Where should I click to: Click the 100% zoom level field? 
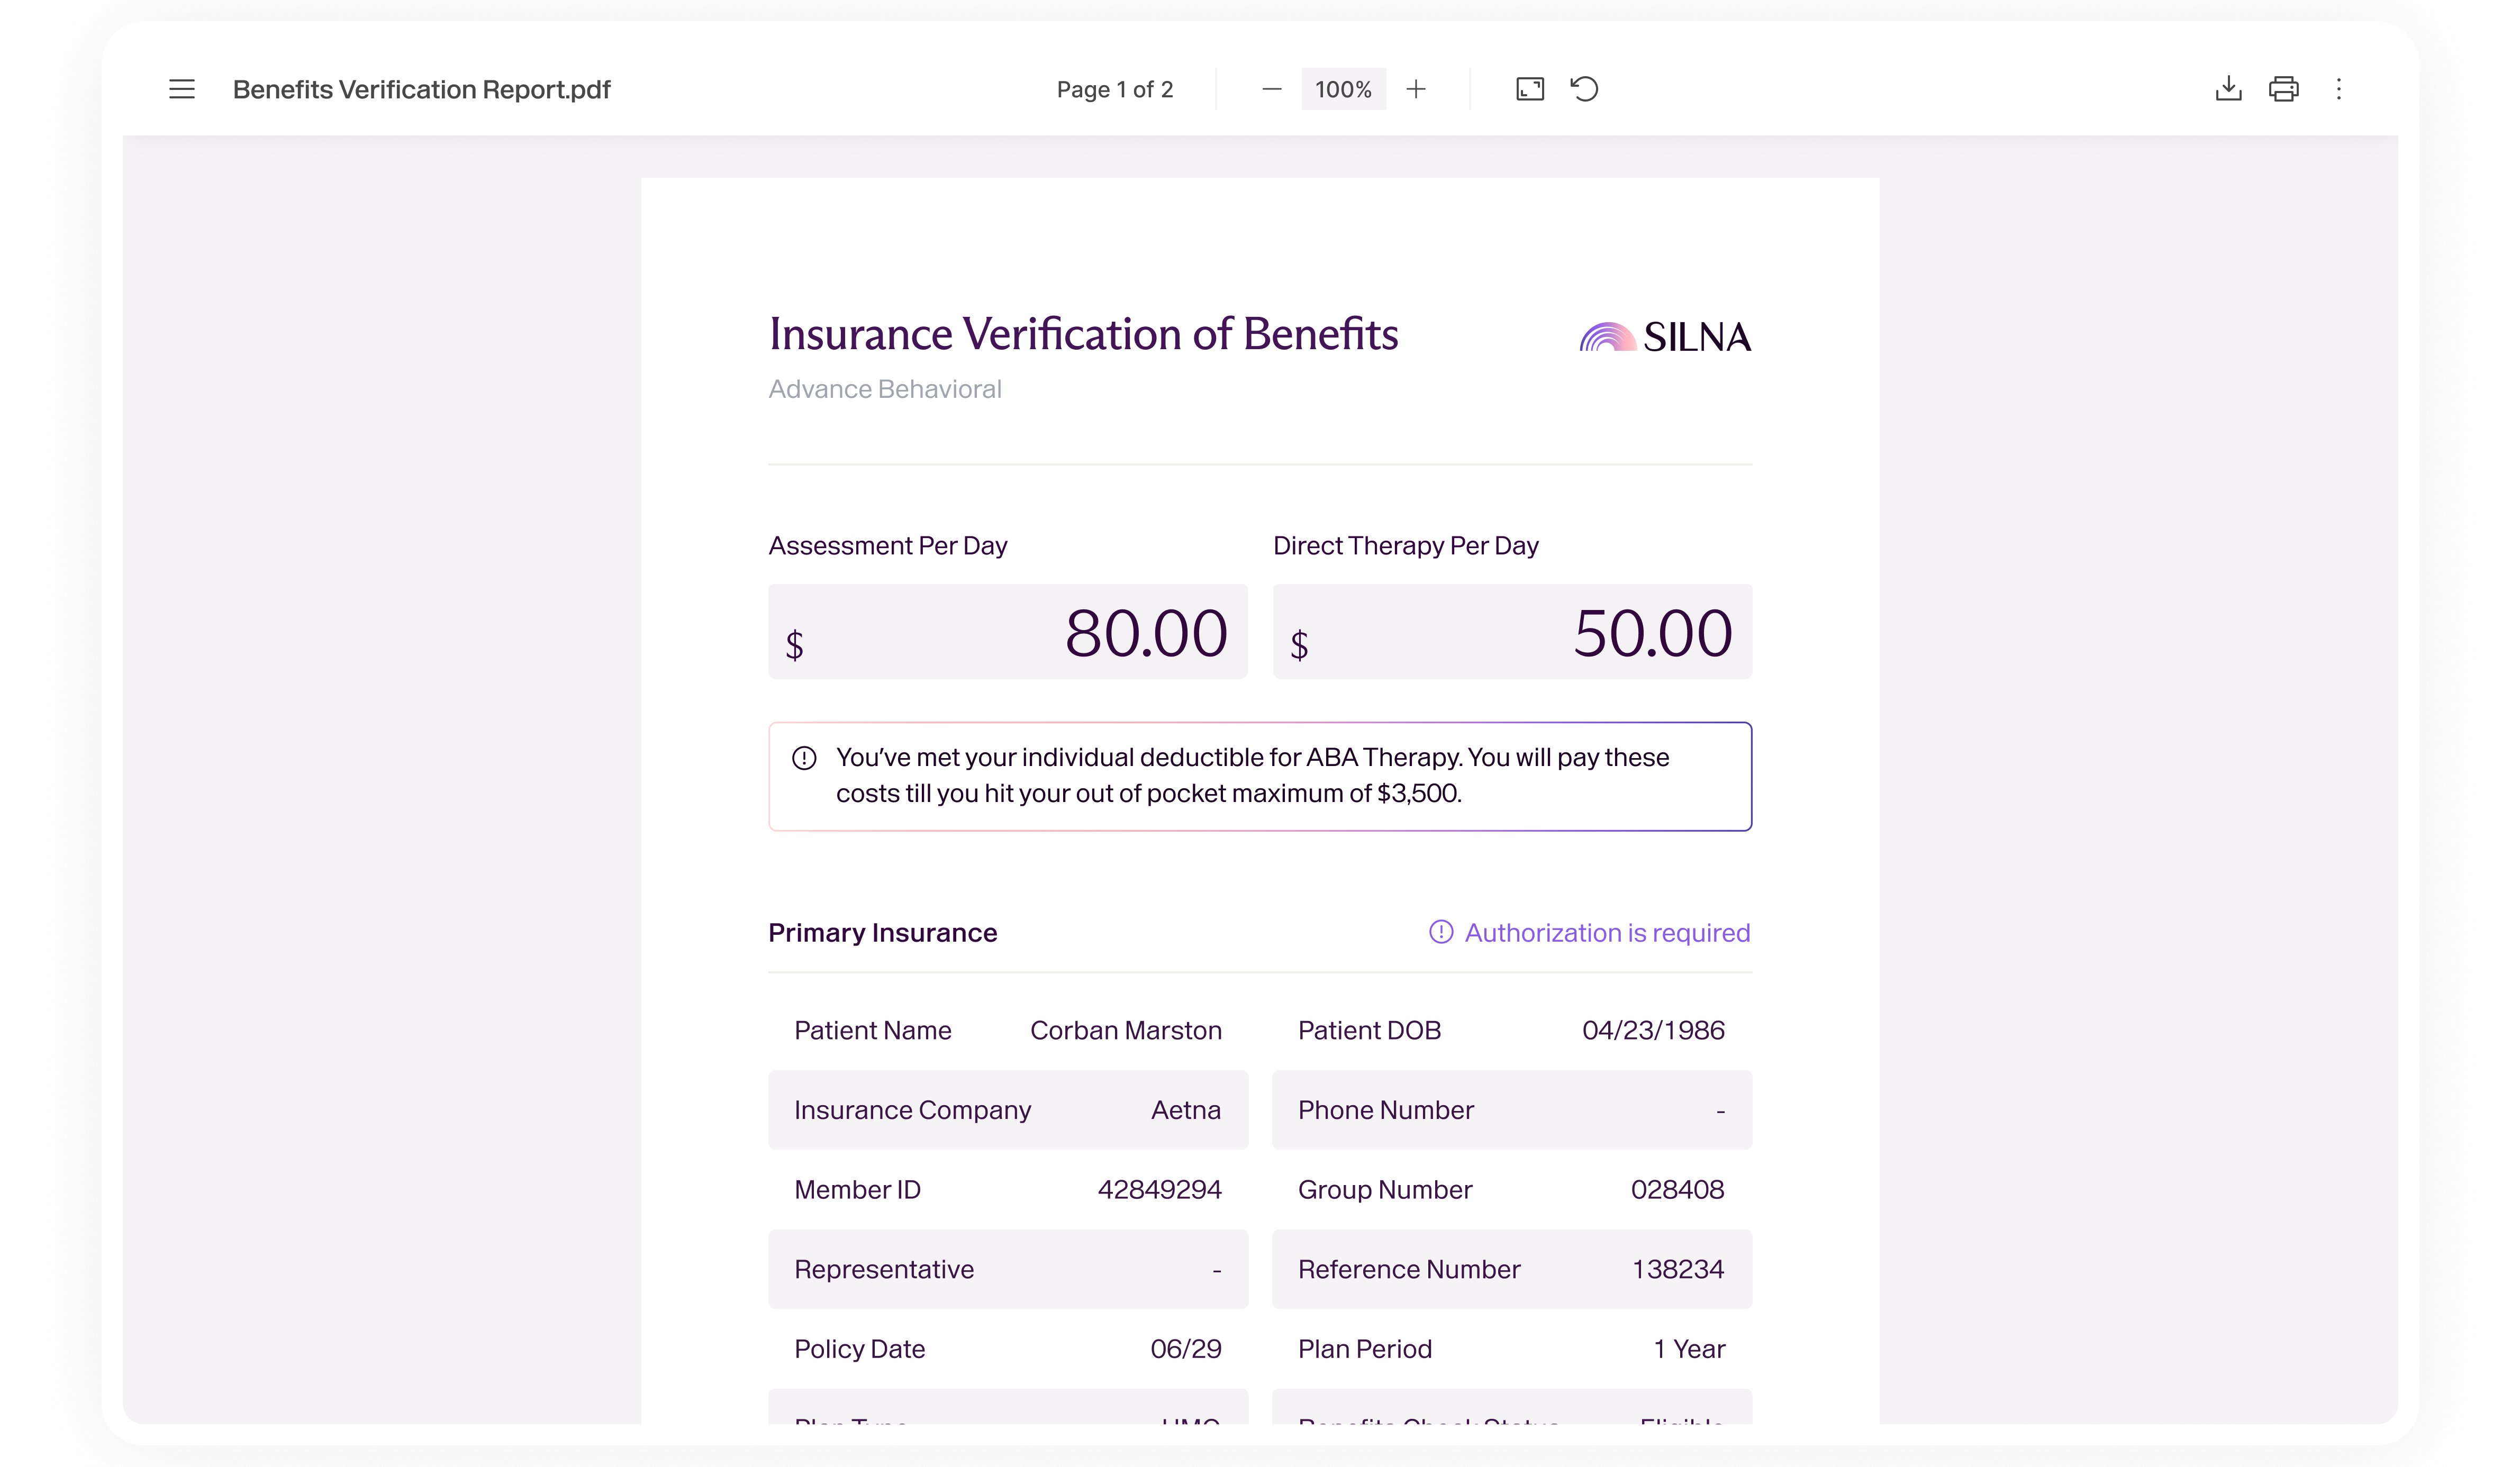pos(1343,89)
